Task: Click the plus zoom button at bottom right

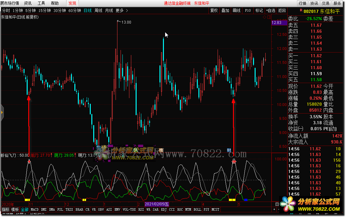Action: (274, 209)
